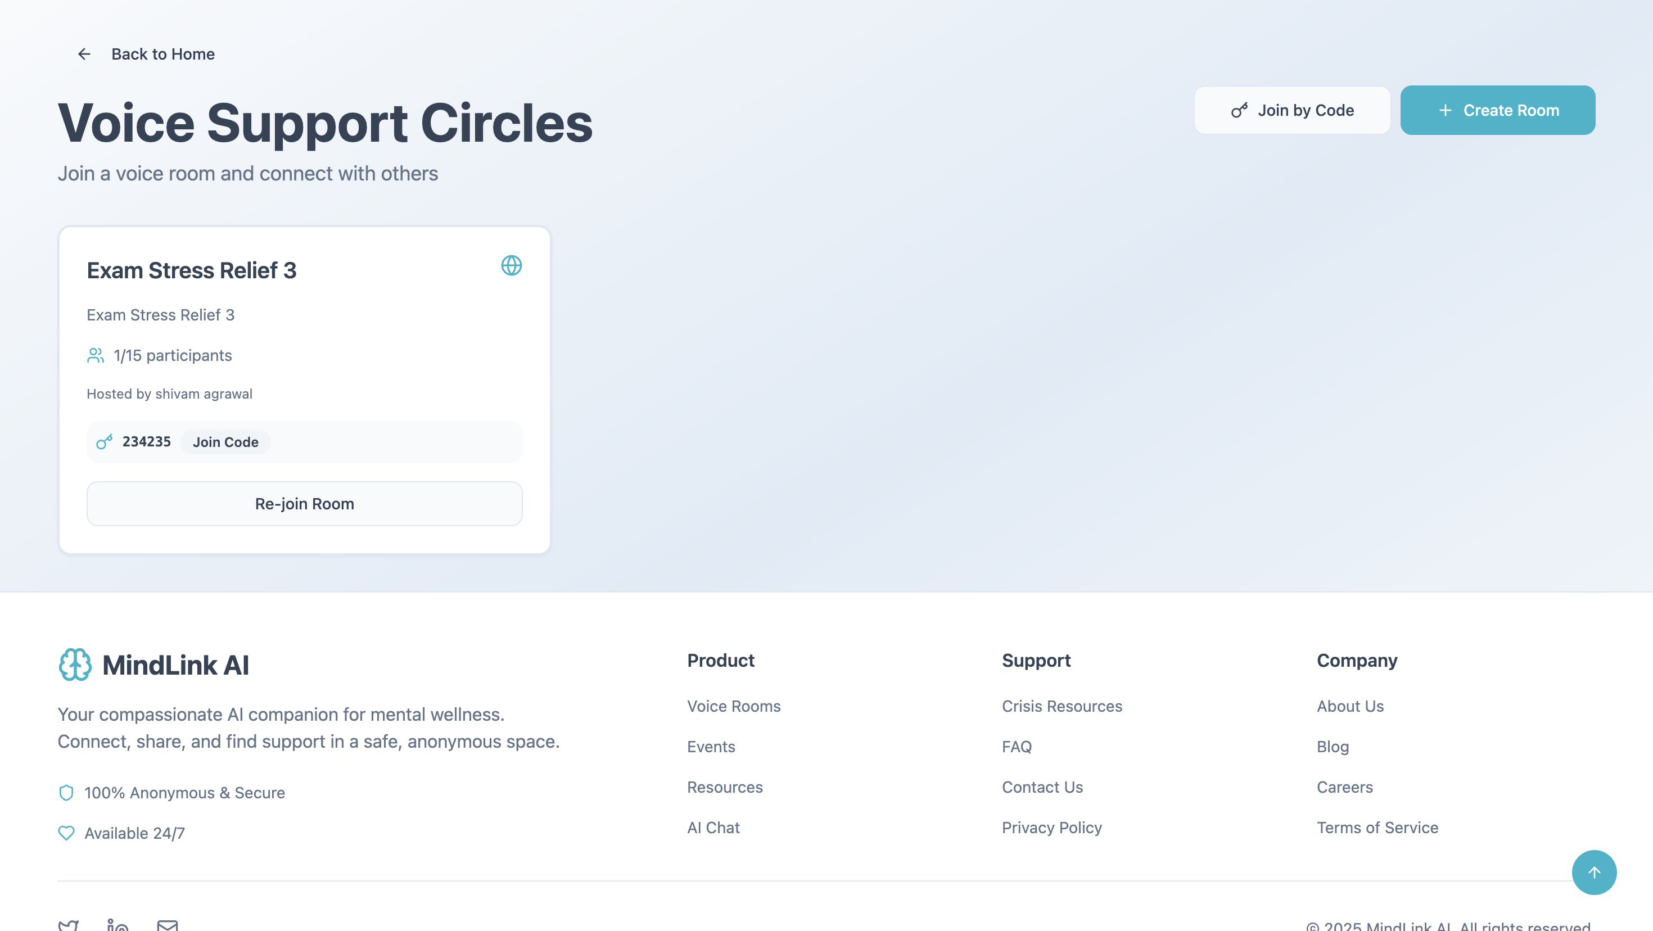Viewport: 1653px width, 931px height.
Task: Click the back arrow icon
Action: [84, 54]
